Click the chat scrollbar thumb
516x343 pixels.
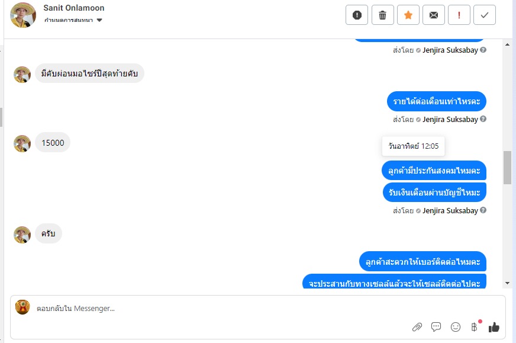coord(507,168)
